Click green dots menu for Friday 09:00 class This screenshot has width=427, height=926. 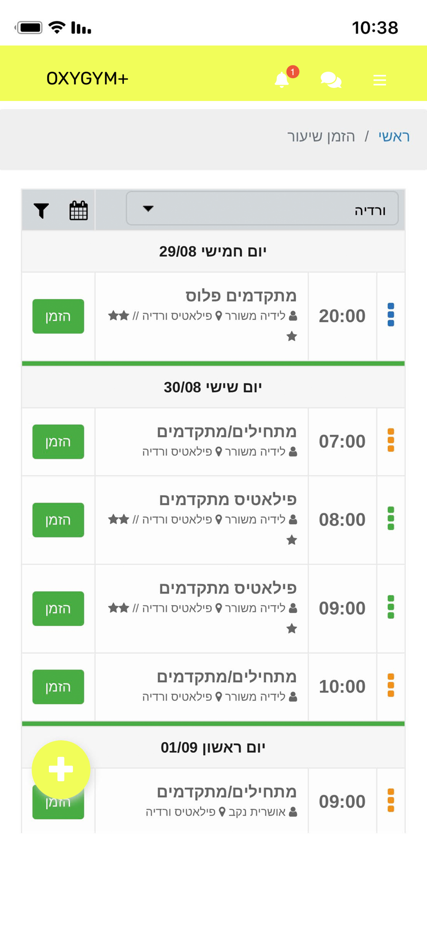coord(391,607)
